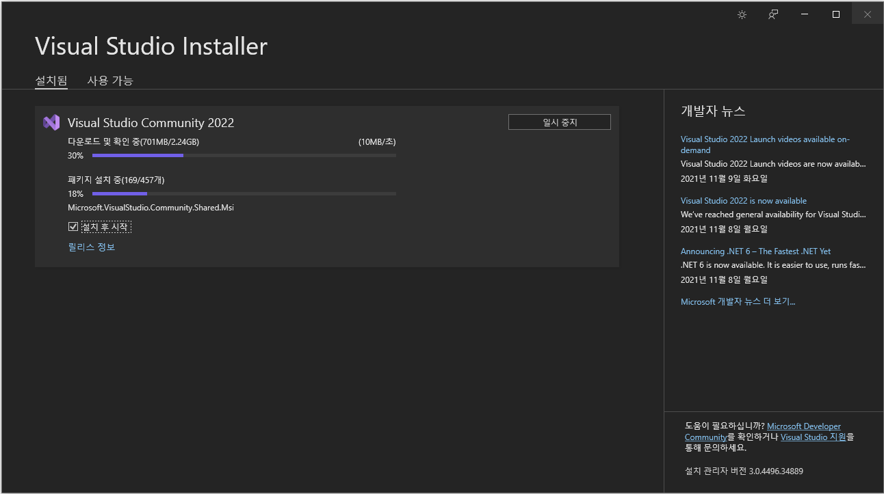Click the Visual Studio Community 2022 title

click(x=151, y=123)
